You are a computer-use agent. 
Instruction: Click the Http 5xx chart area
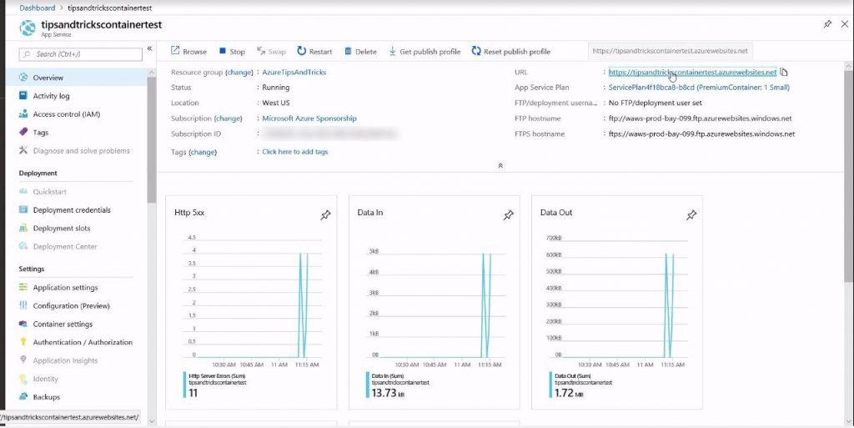tap(254, 299)
